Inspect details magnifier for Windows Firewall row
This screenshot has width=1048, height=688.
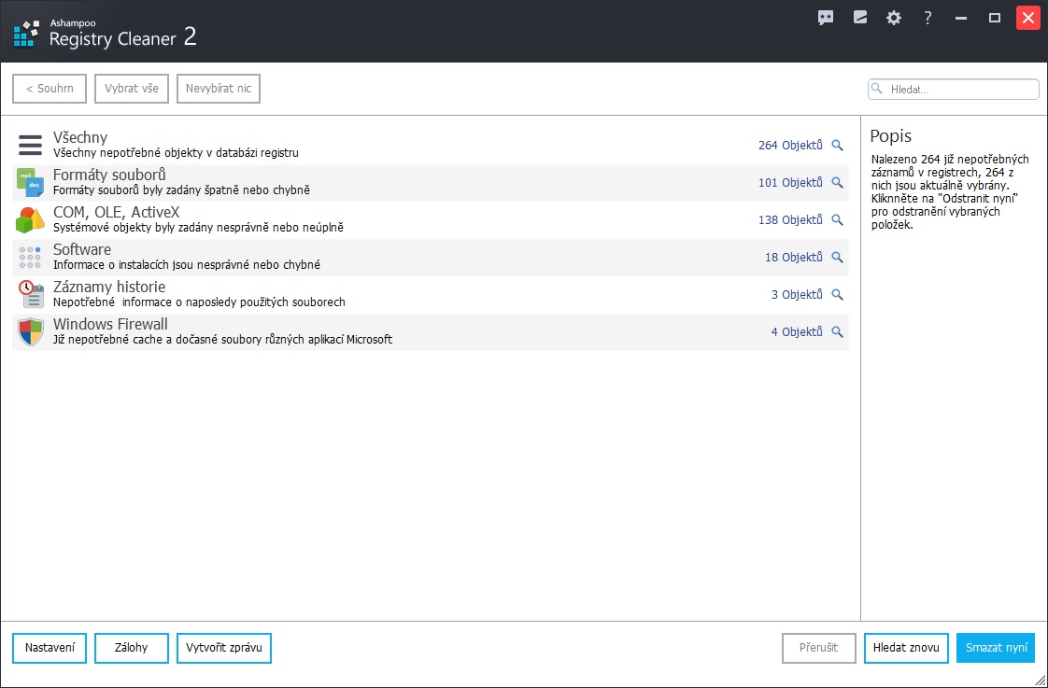[838, 332]
